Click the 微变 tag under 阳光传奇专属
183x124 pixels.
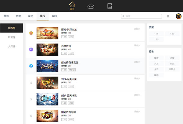click(x=71, y=119)
